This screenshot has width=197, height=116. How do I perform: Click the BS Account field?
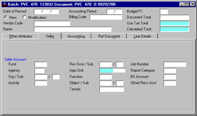point(170,77)
